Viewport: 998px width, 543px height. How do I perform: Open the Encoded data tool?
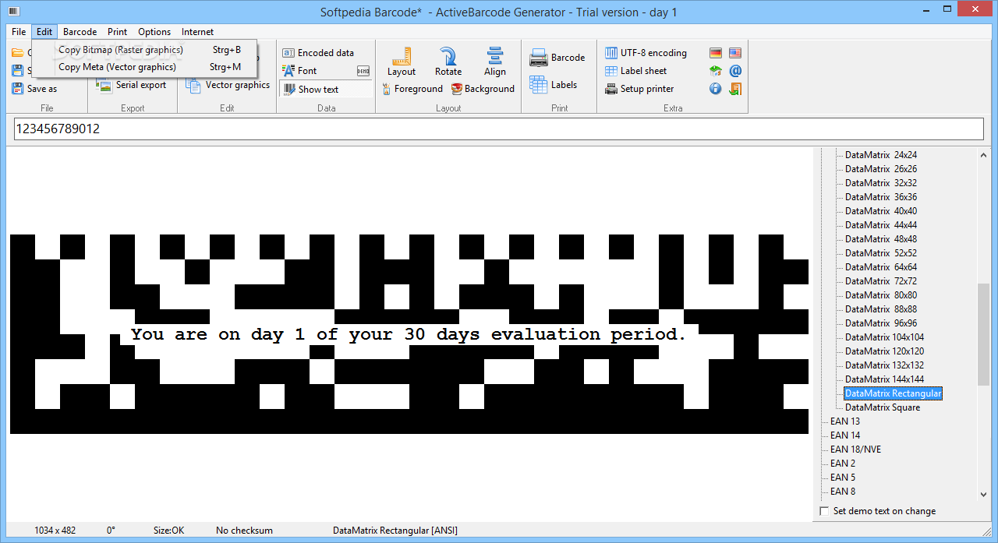point(318,53)
